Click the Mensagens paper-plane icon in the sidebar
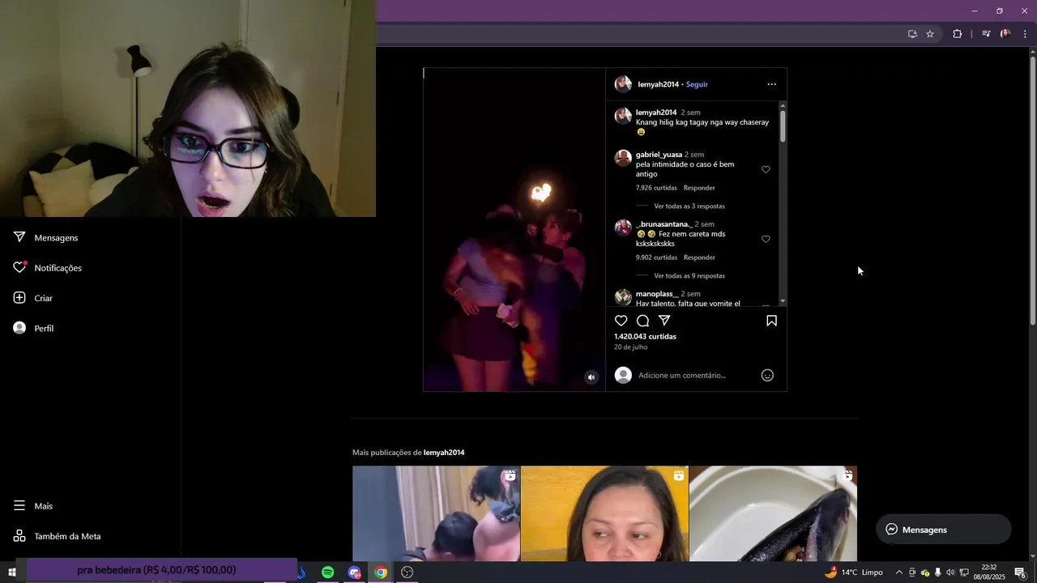 coord(19,237)
